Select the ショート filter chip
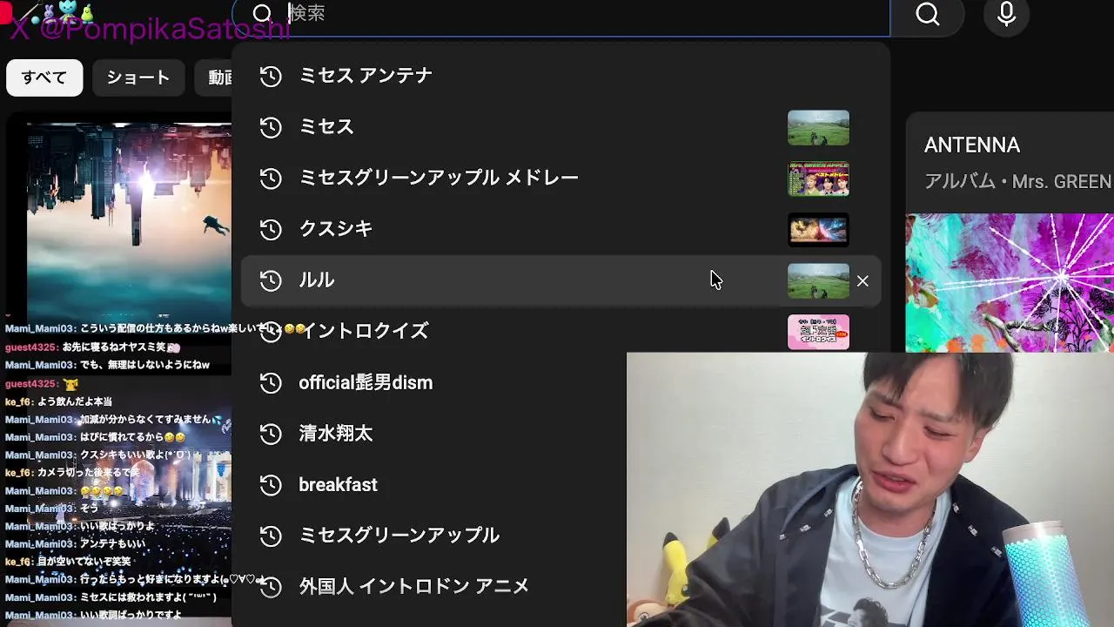Screen dimensions: 1114x627 tap(138, 78)
